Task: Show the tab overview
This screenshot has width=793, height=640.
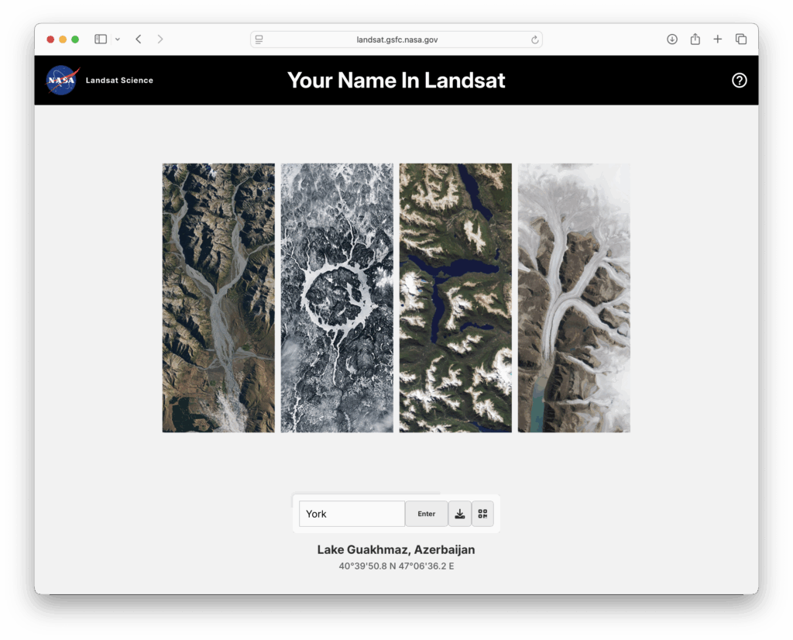Action: tap(741, 39)
